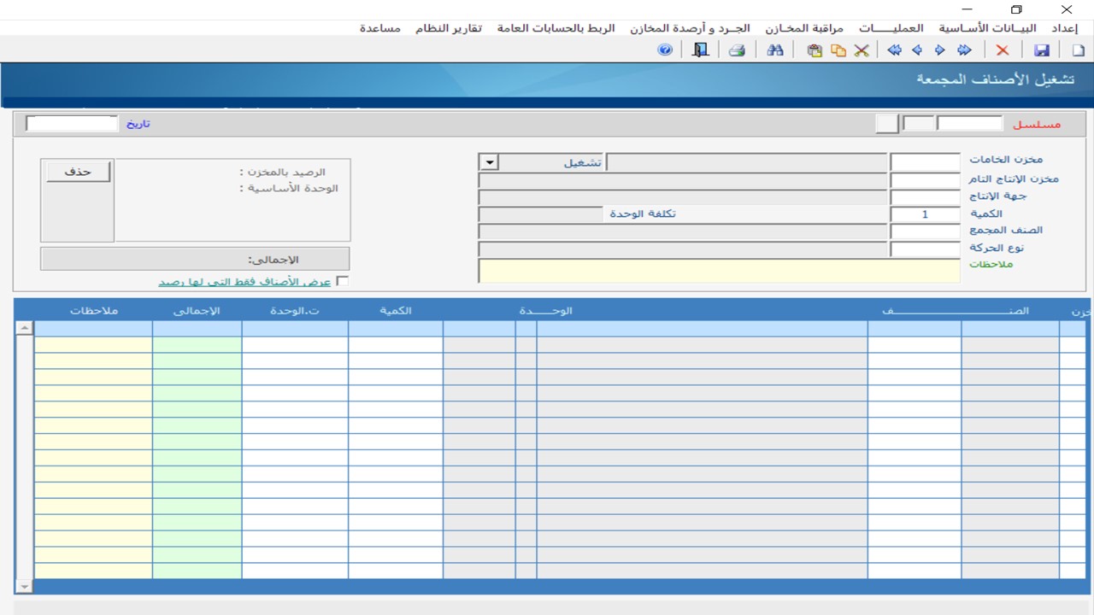
Task: Click the scissors cut icon
Action: (862, 50)
